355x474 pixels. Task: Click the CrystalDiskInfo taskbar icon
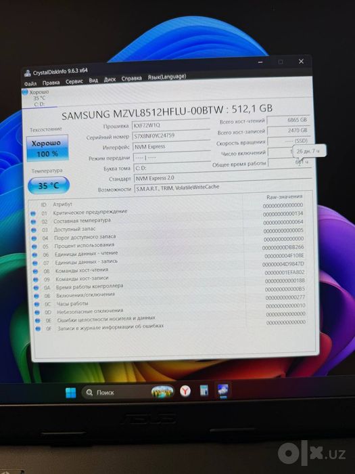[x=223, y=390]
